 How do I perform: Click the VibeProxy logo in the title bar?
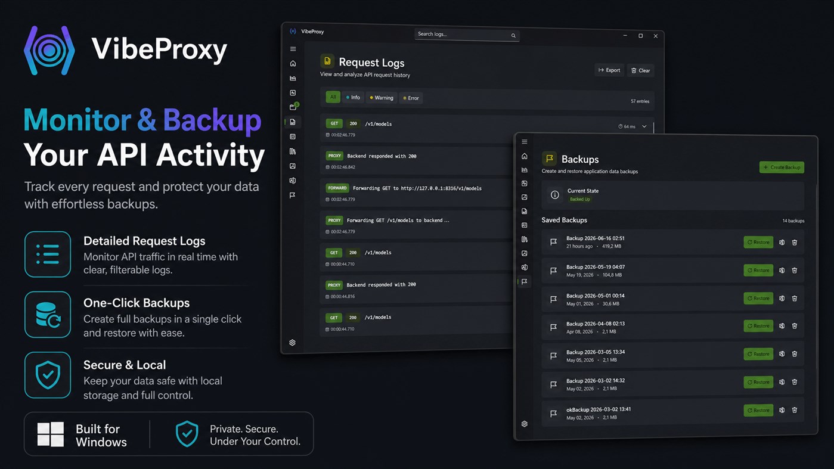coord(293,31)
